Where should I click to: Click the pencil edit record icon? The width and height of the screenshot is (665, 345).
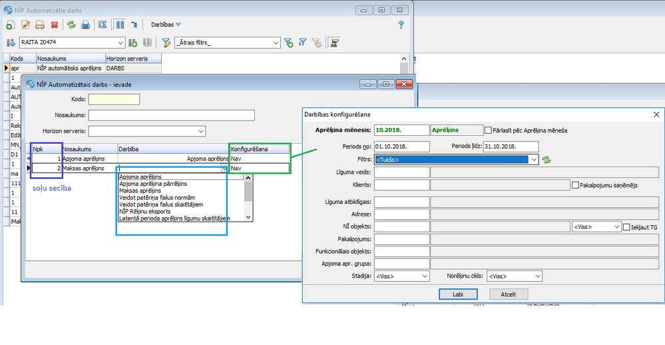pyautogui.click(x=26, y=25)
